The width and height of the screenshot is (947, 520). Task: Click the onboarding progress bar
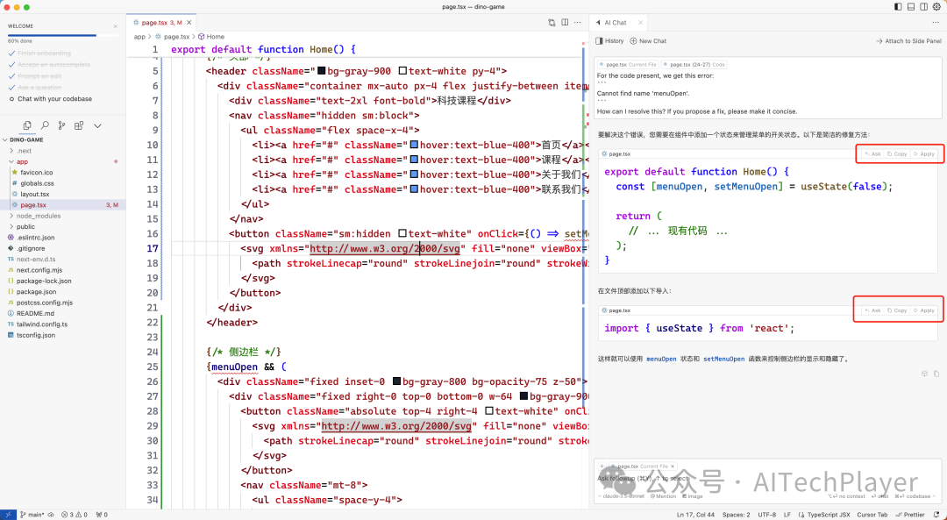52,36
